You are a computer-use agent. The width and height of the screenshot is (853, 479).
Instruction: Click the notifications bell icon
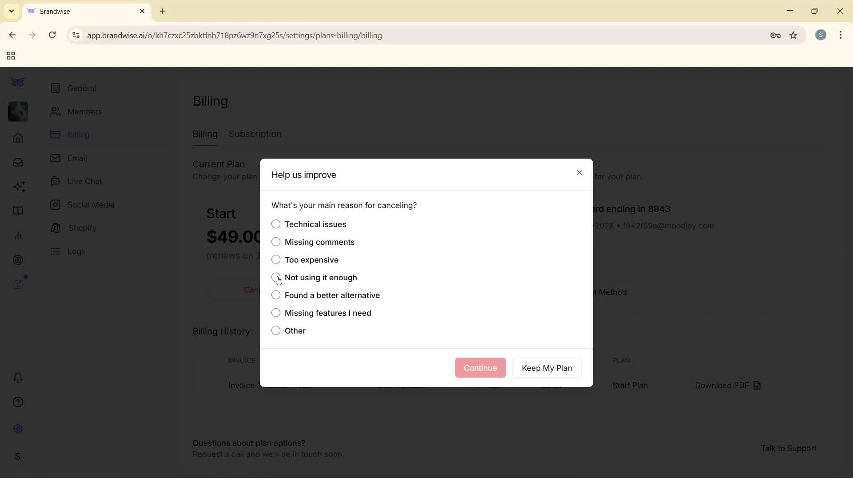pos(18,377)
